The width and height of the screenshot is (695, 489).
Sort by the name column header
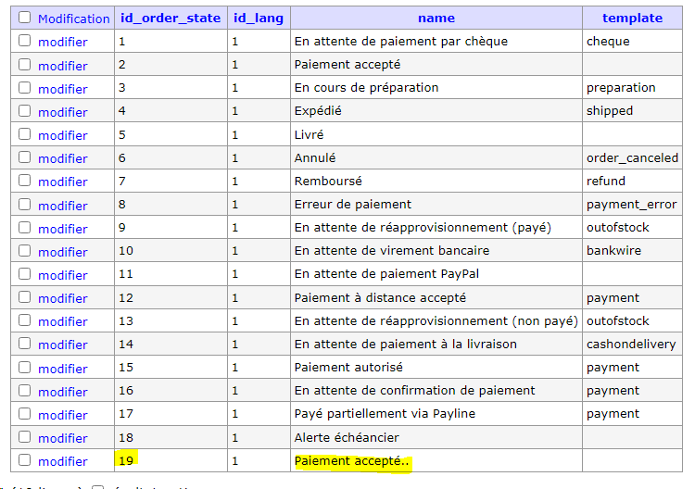coord(436,19)
